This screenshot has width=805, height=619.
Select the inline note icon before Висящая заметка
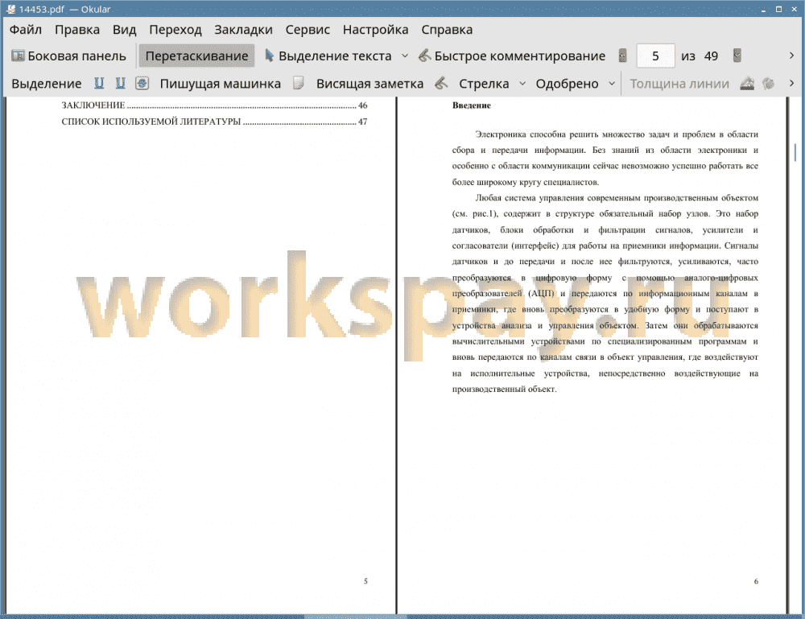click(299, 83)
